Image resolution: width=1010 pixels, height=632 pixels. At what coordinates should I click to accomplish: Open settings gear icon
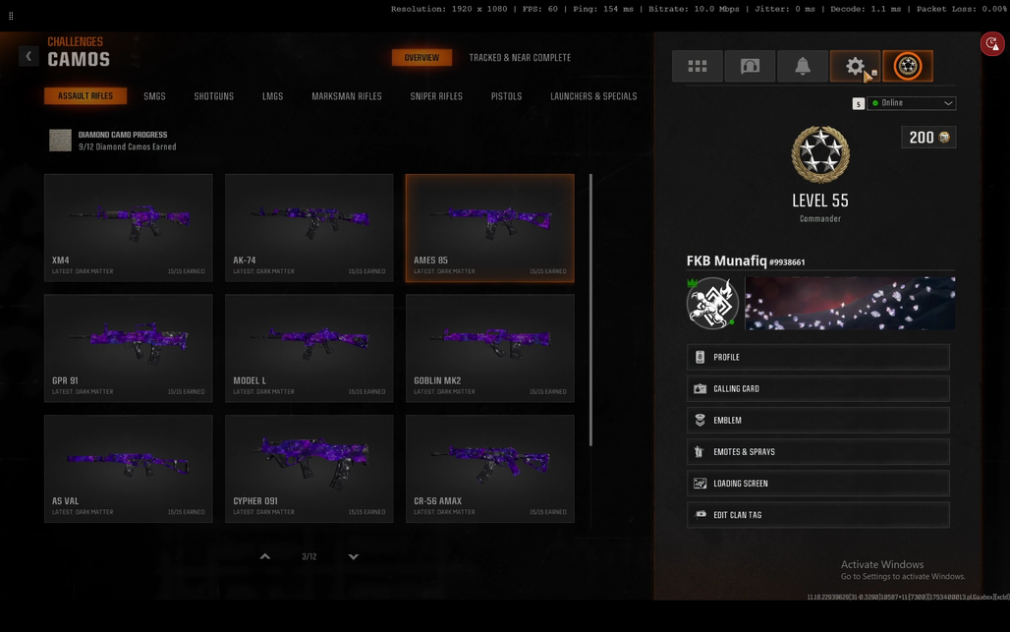point(855,66)
